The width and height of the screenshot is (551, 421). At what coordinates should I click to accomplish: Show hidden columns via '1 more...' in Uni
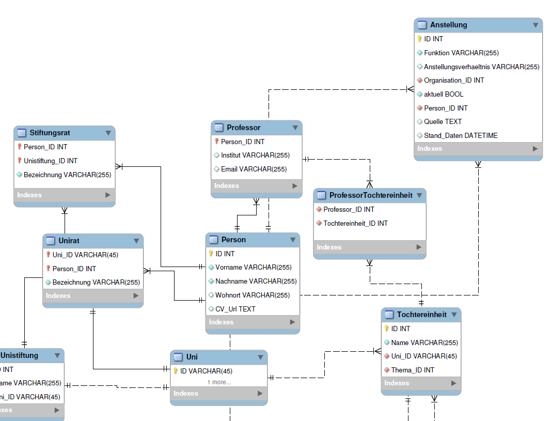click(219, 382)
